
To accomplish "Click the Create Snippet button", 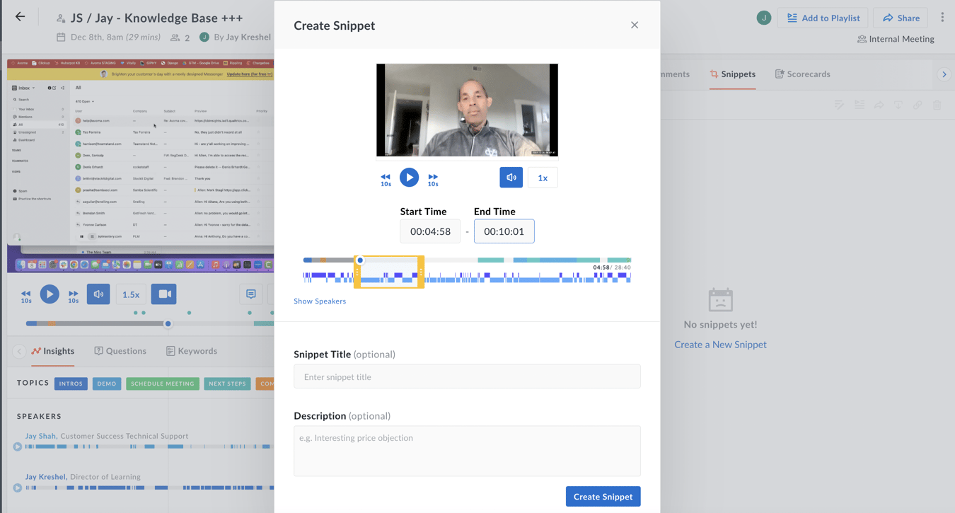I will 603,496.
